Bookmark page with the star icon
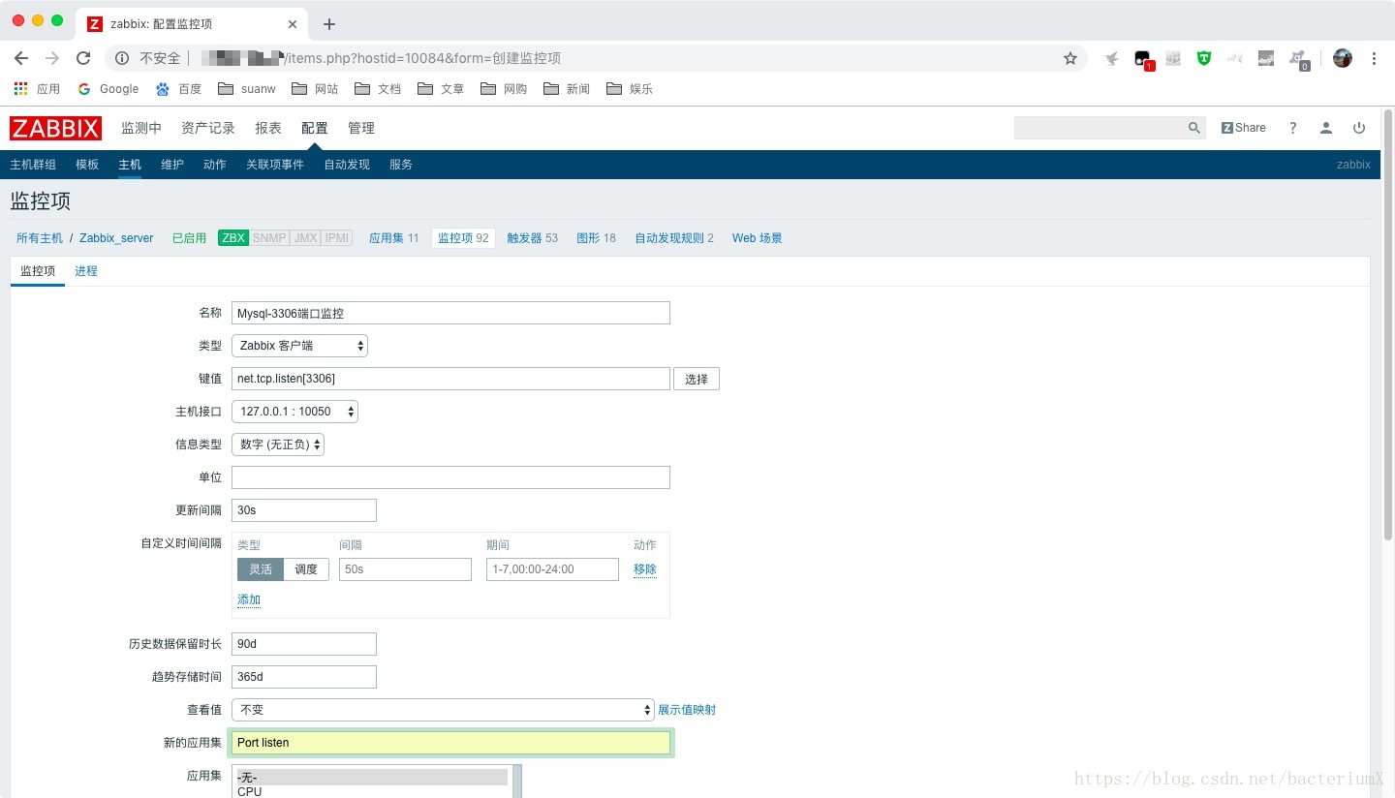 (x=1070, y=58)
